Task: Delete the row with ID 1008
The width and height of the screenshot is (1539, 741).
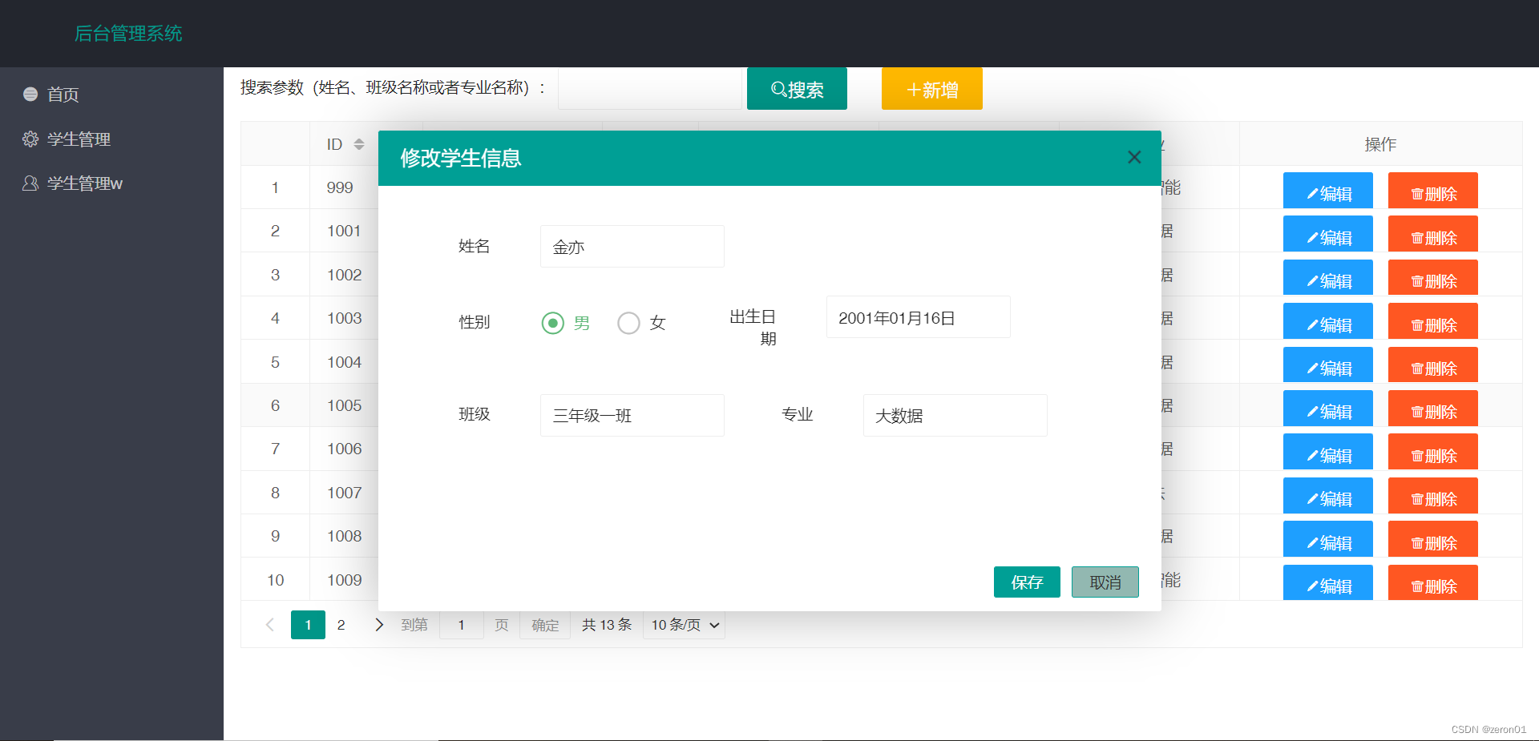Action: 1433,539
